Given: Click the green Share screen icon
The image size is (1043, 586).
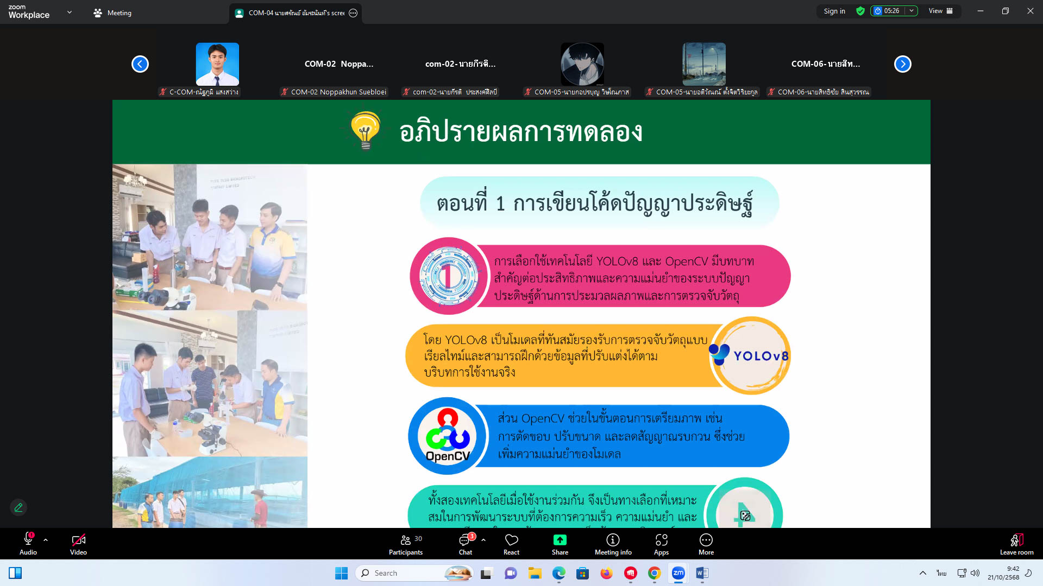Looking at the screenshot, I should tap(560, 540).
